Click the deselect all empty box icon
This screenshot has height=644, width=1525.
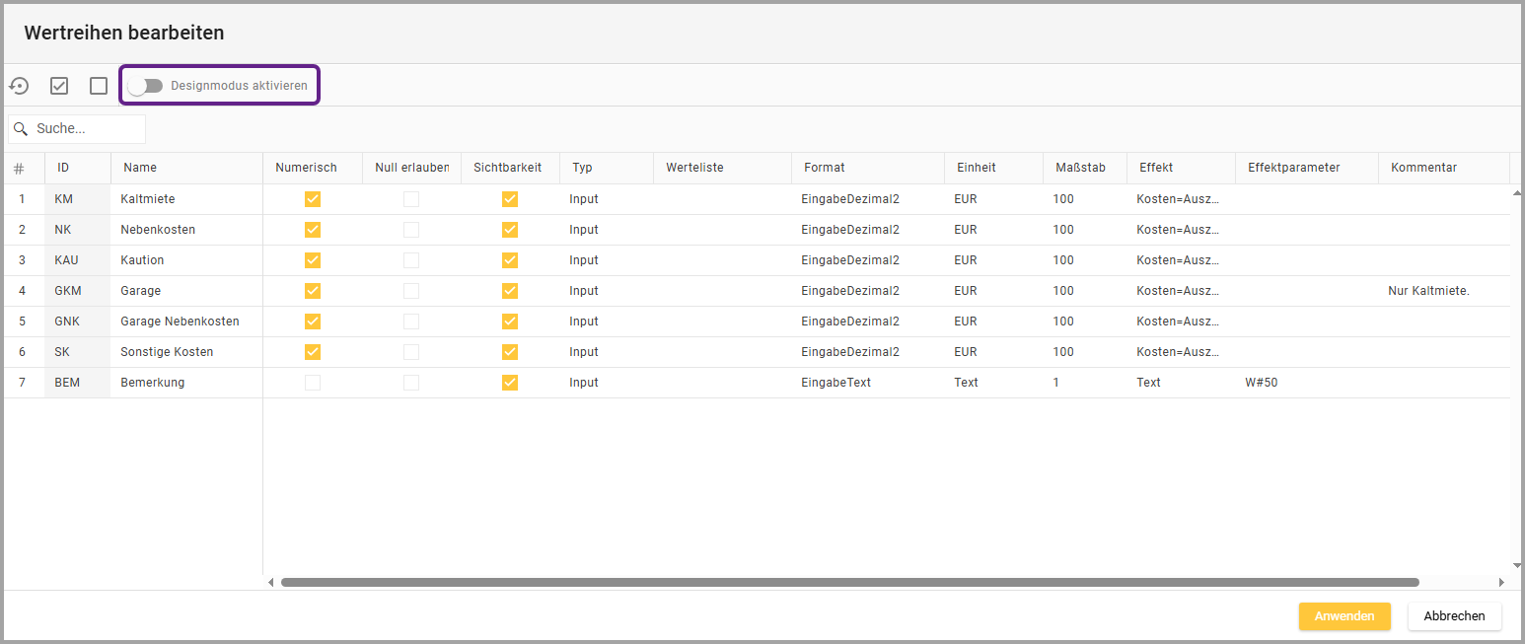(x=99, y=86)
